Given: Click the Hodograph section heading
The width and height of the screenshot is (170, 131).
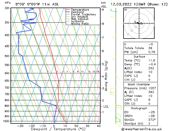Looking at the screenshot, I should click(139, 108).
